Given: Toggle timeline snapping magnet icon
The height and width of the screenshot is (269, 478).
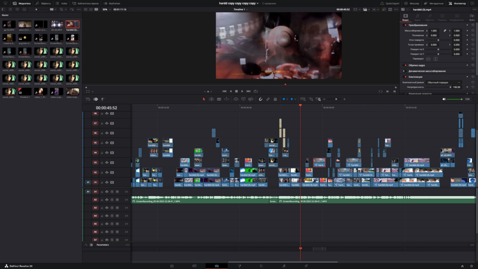Looking at the screenshot, I should tap(261, 99).
